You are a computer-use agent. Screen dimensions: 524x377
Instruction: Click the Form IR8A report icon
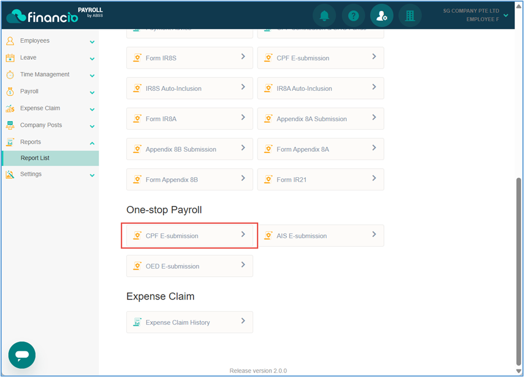coord(137,118)
